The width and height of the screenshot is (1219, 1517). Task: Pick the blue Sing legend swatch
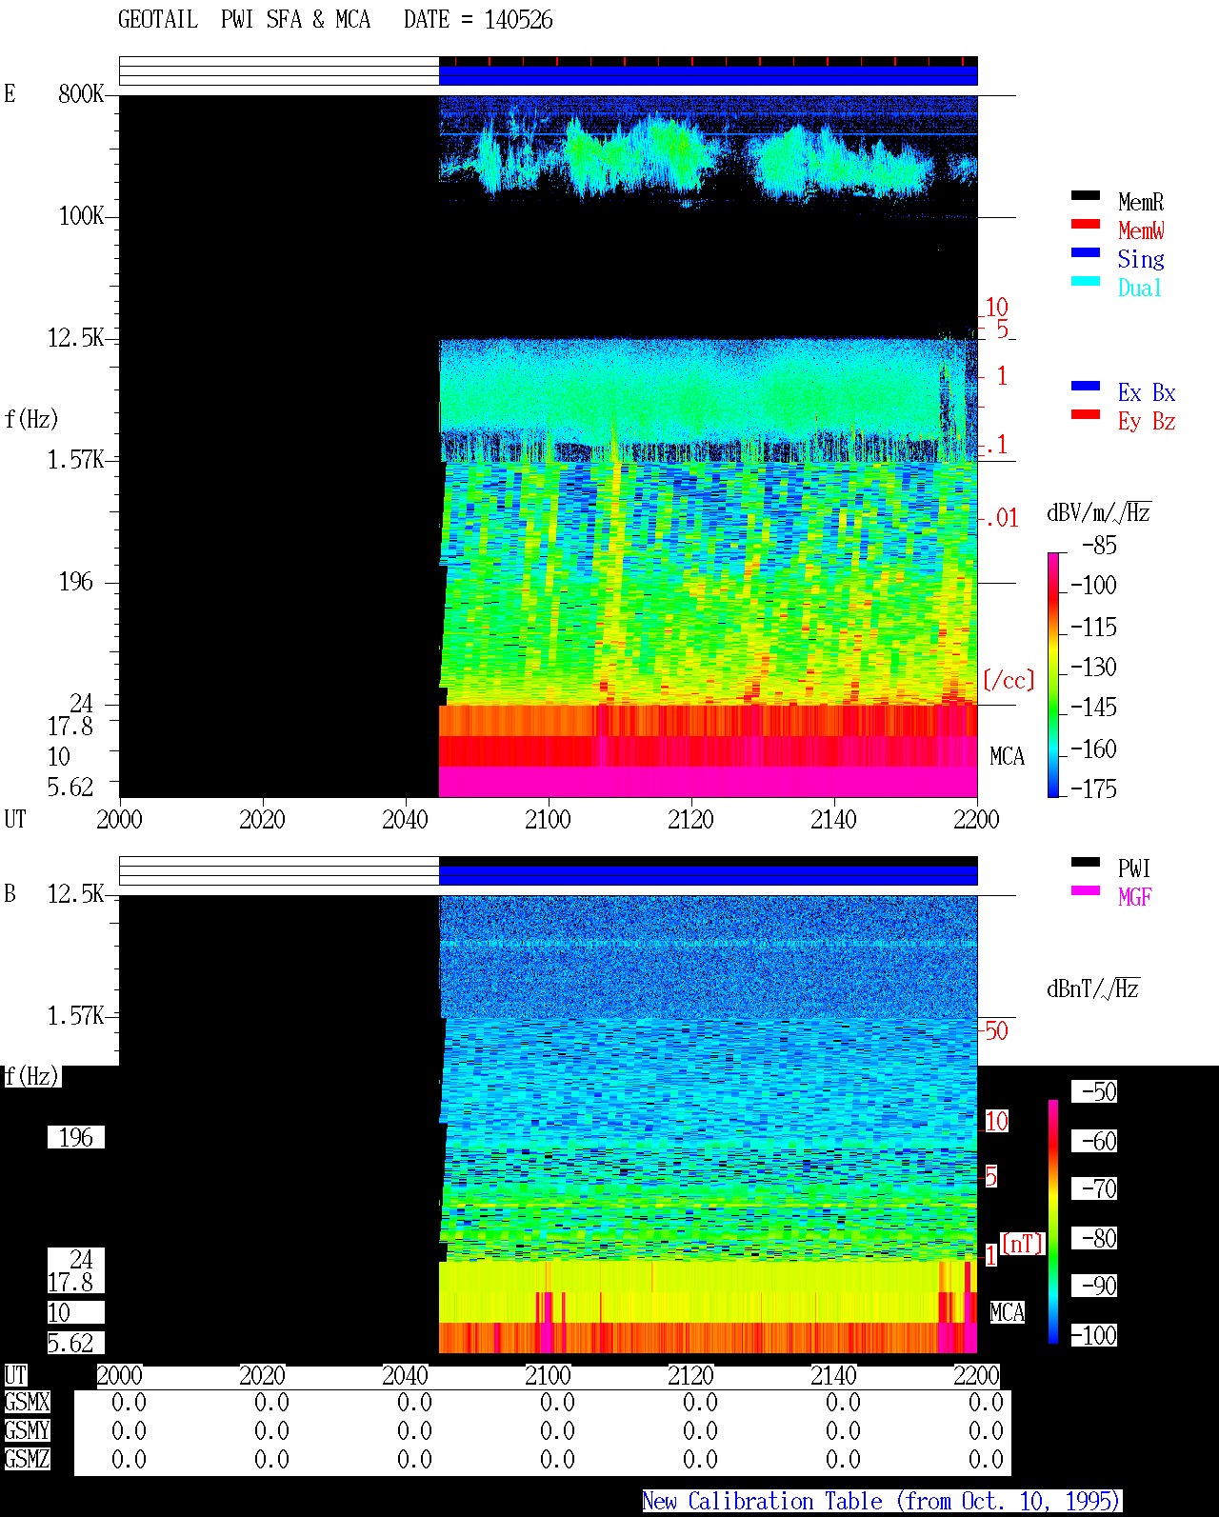[1086, 252]
